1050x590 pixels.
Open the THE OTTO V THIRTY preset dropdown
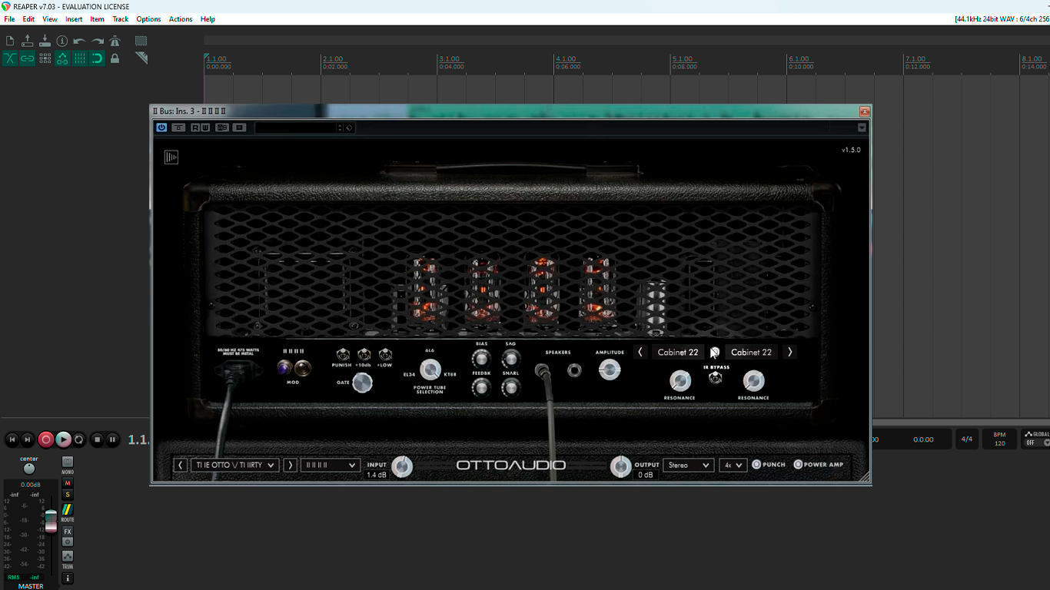234,465
